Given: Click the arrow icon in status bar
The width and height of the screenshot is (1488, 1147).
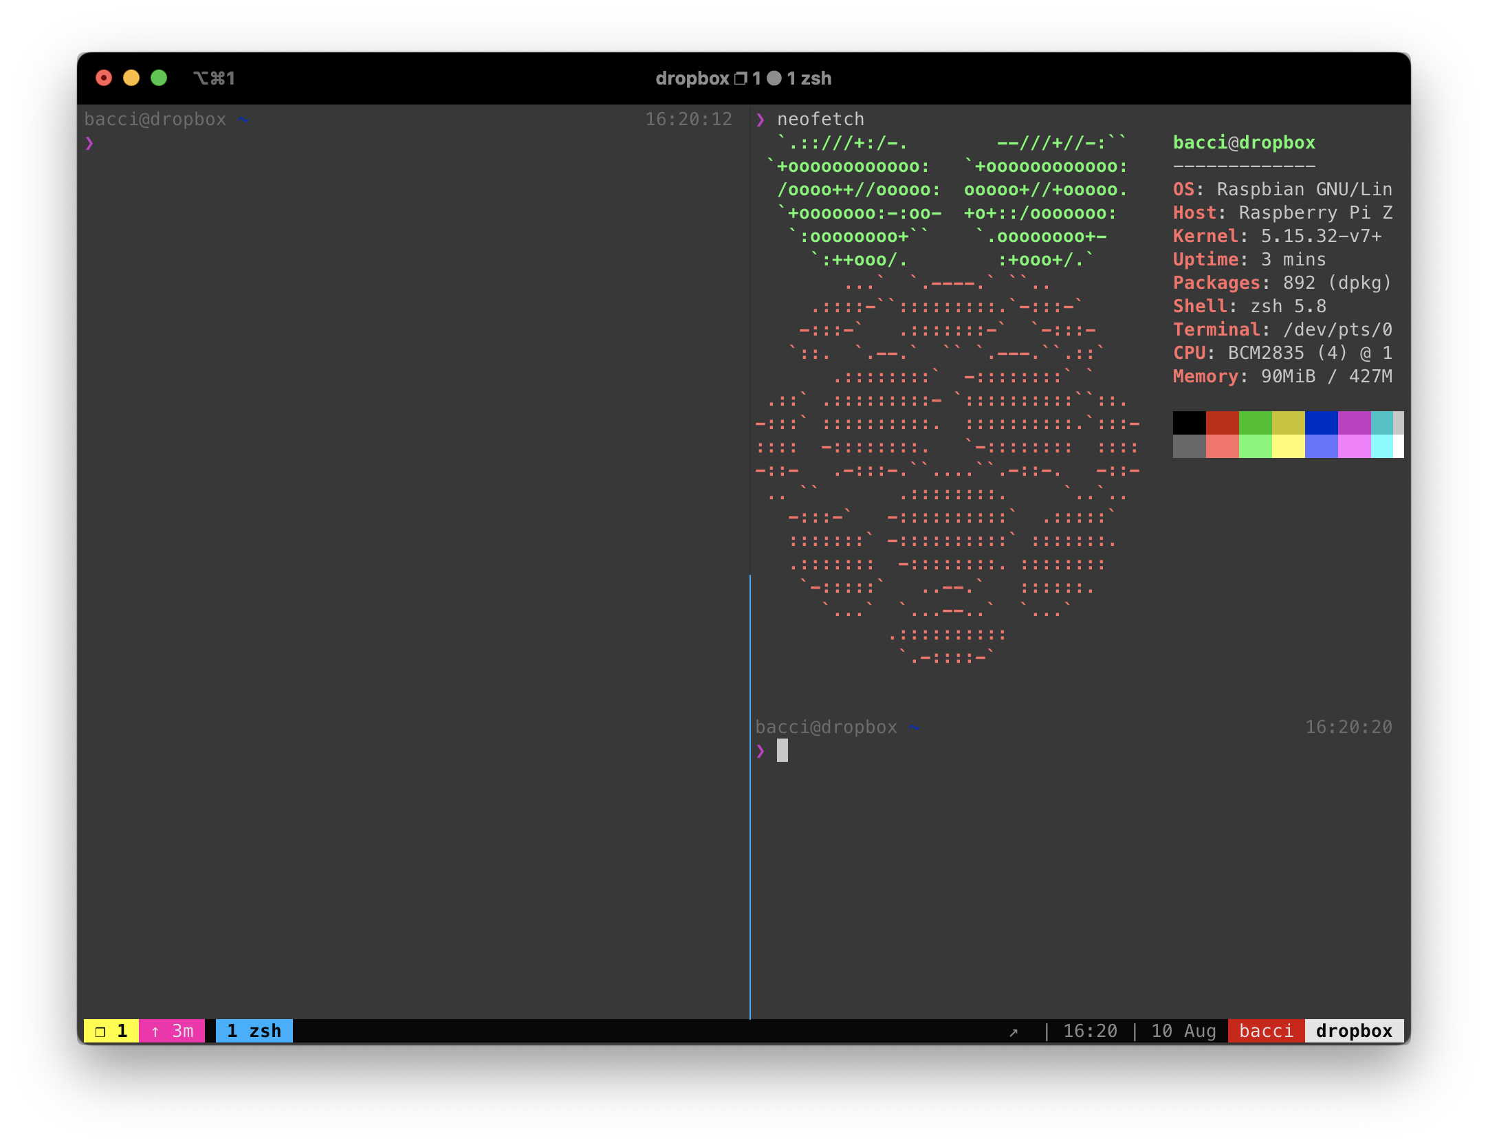Looking at the screenshot, I should coord(1013,1032).
